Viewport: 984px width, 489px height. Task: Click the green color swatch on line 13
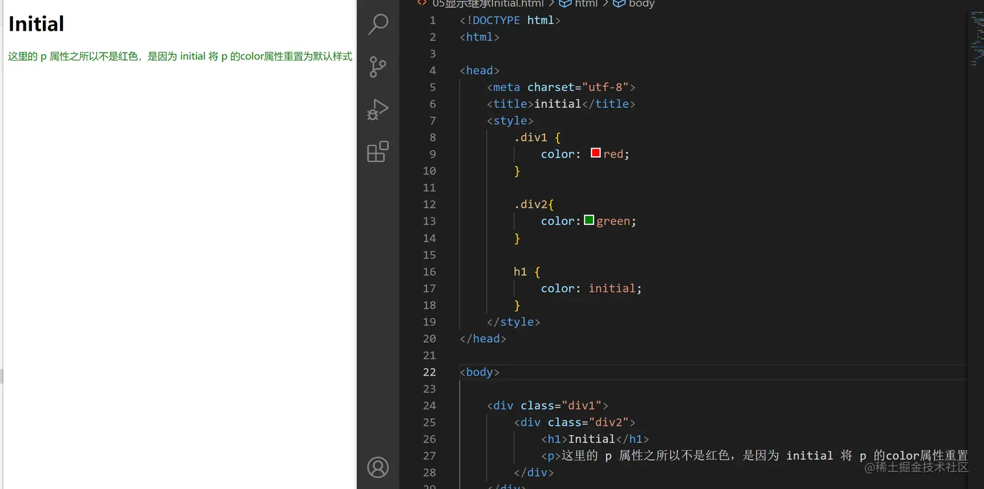coord(589,220)
